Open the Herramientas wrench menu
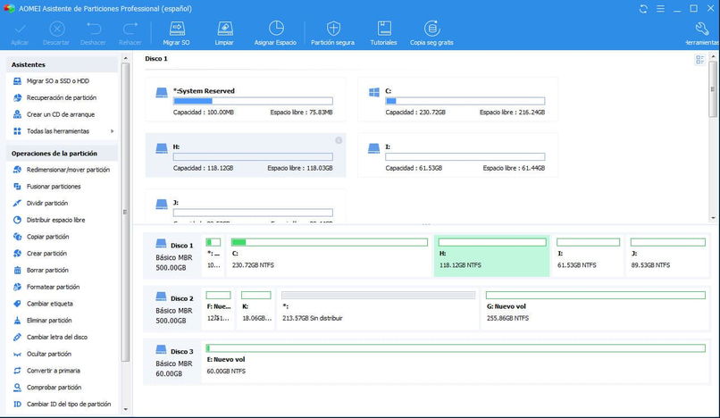This screenshot has height=418, width=720. tap(701, 34)
